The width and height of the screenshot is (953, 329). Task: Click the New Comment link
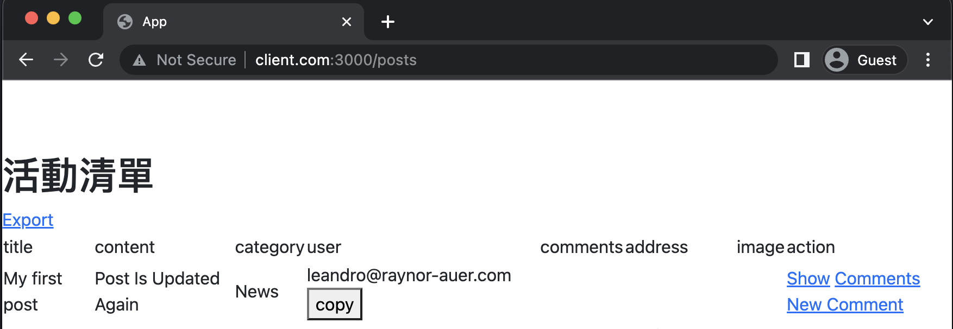845,305
